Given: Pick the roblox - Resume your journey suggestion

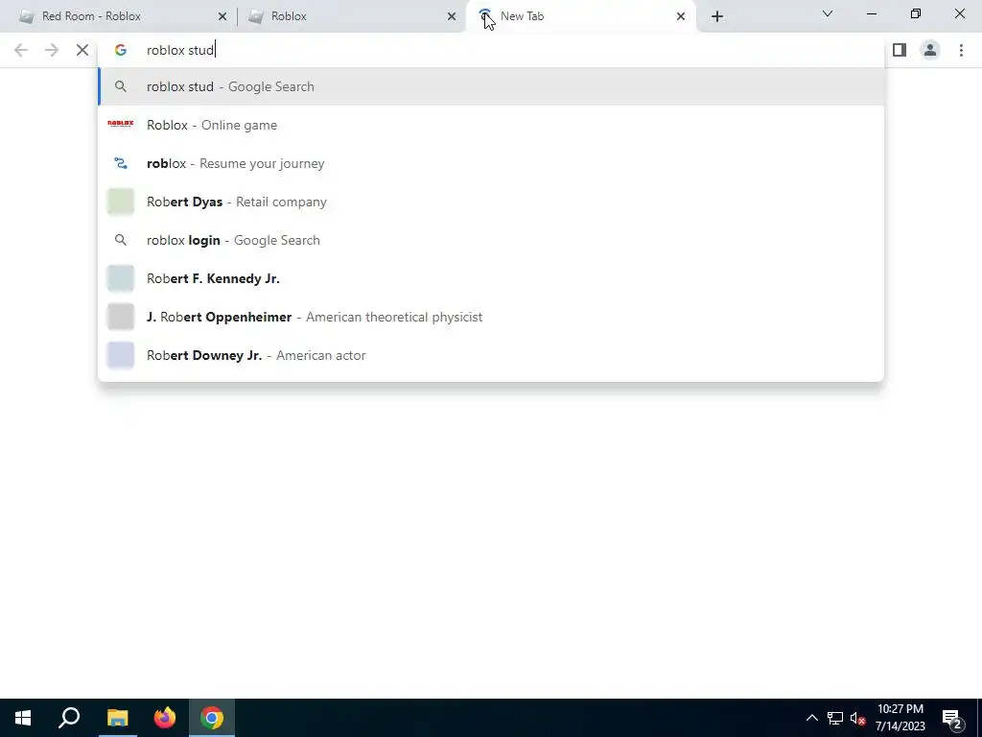Looking at the screenshot, I should (x=492, y=163).
